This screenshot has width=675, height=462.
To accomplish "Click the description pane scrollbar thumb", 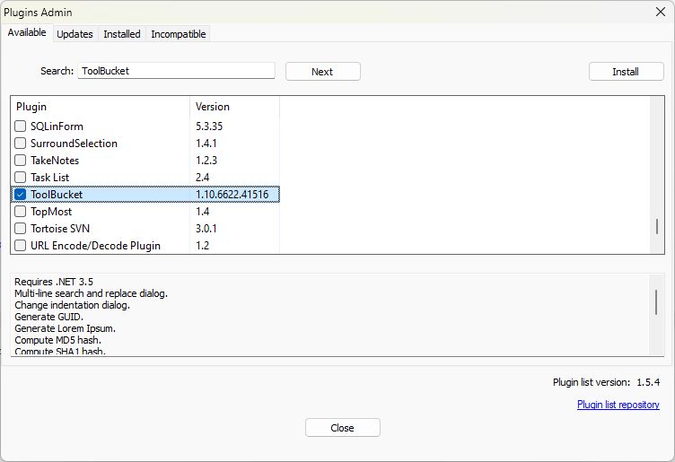I will coord(656,302).
